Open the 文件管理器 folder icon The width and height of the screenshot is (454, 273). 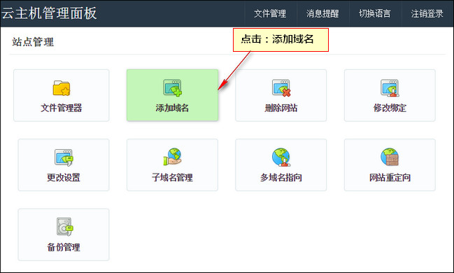pyautogui.click(x=62, y=87)
